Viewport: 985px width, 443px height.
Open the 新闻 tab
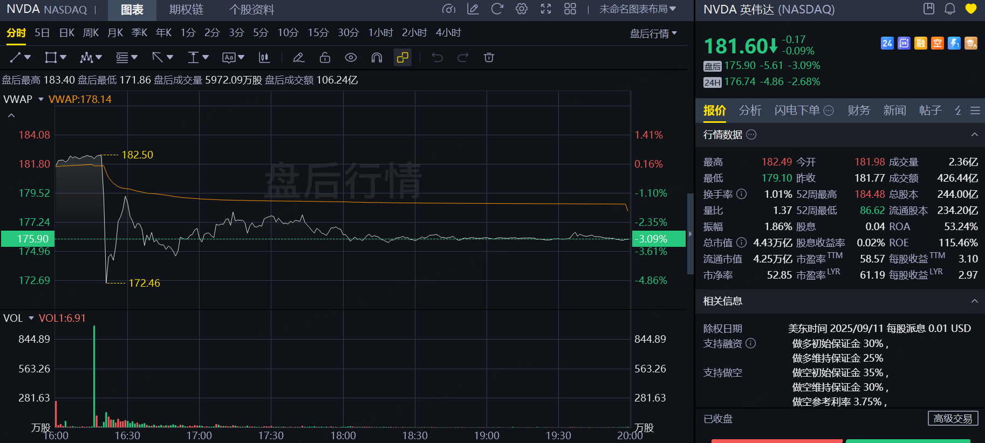point(894,110)
